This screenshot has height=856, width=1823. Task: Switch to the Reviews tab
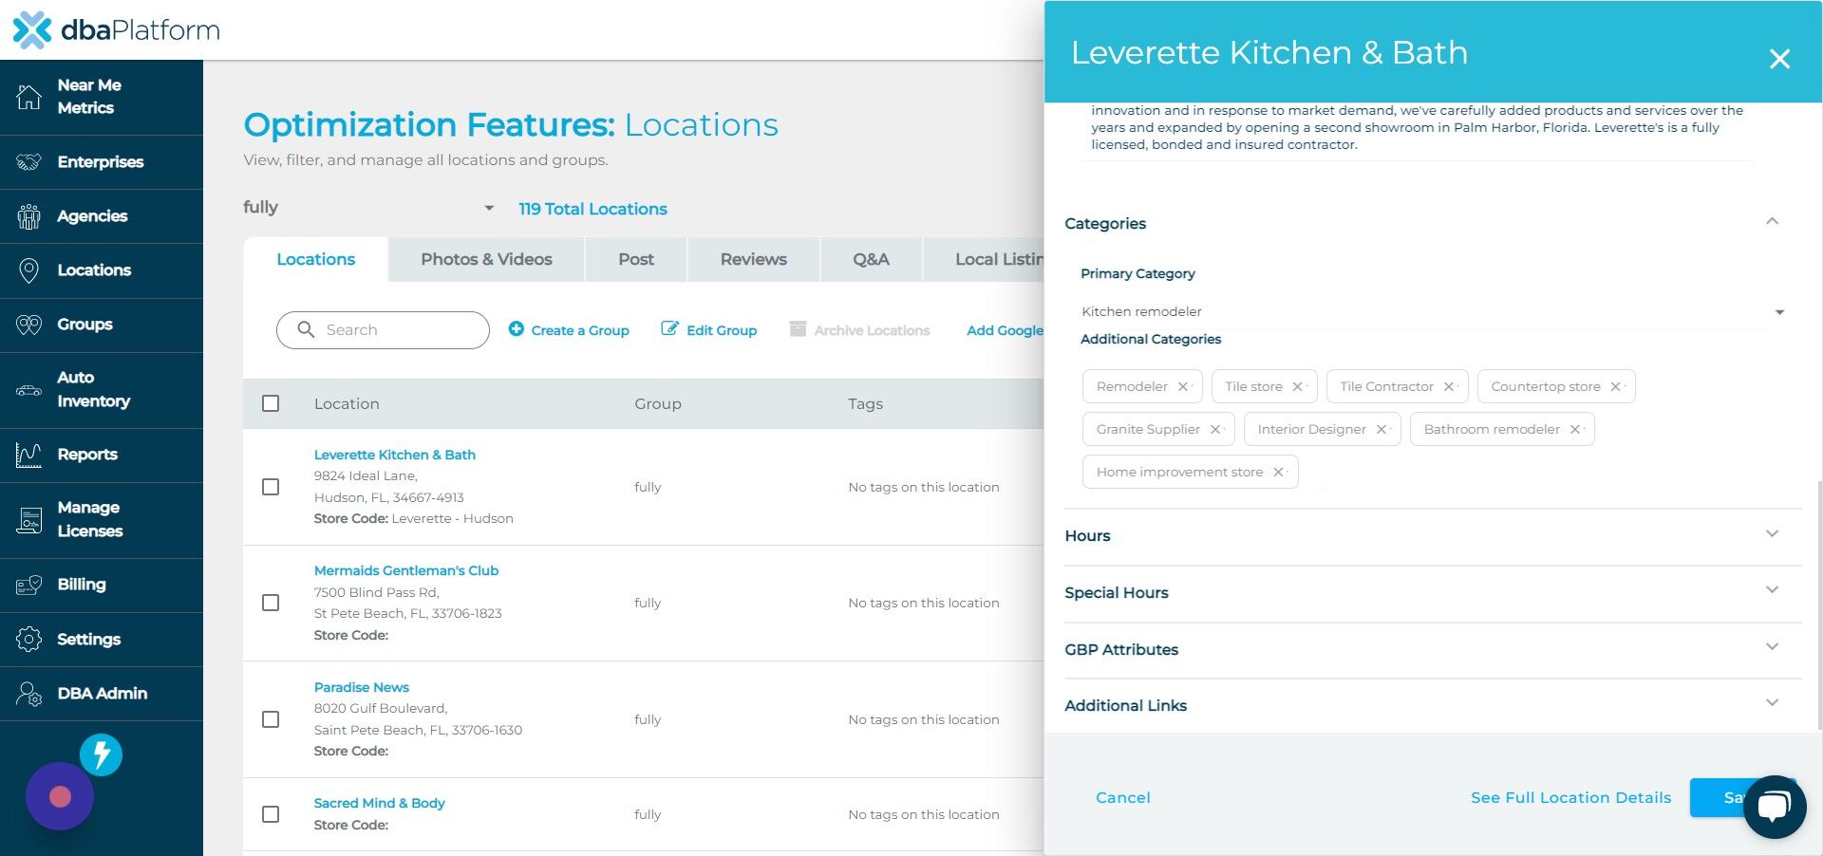(753, 259)
